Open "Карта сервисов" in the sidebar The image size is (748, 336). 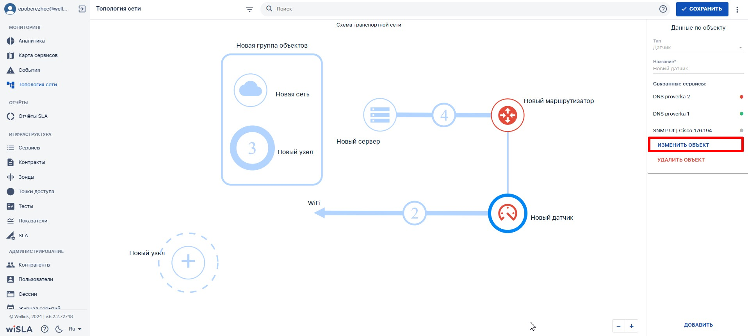[38, 55]
